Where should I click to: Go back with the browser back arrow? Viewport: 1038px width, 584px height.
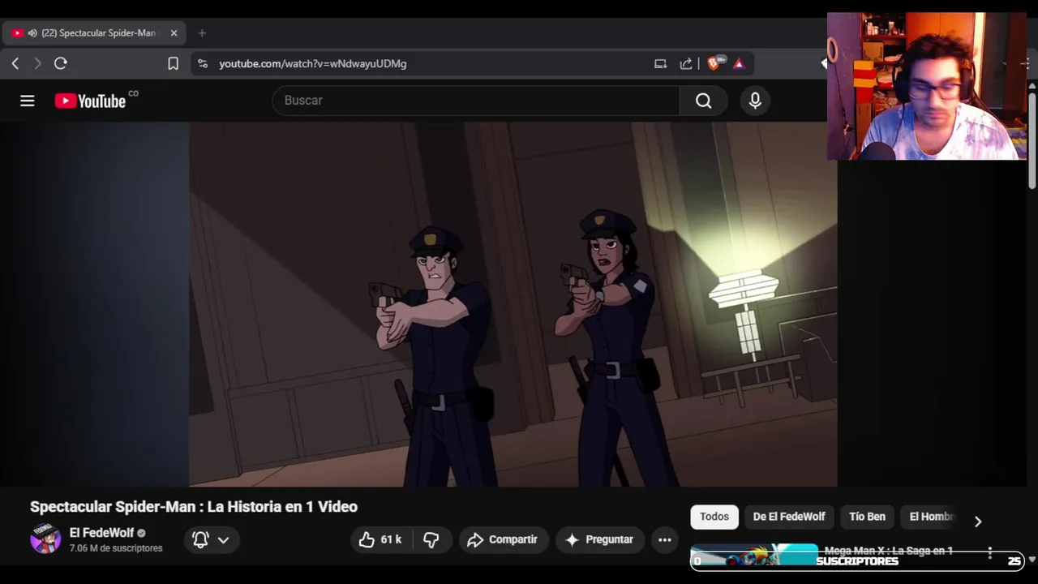point(15,63)
